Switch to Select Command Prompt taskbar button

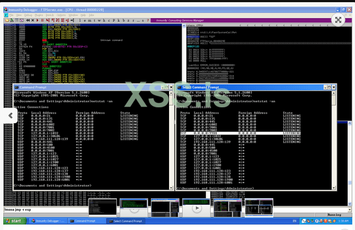pyautogui.click(x=126, y=221)
